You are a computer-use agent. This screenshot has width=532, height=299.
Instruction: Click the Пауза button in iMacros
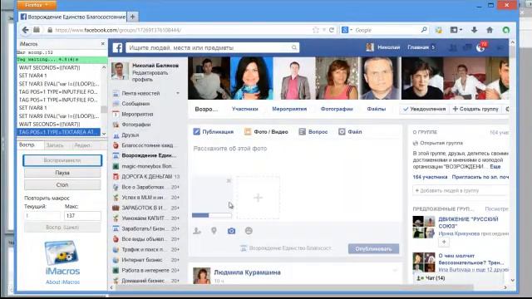pos(62,173)
